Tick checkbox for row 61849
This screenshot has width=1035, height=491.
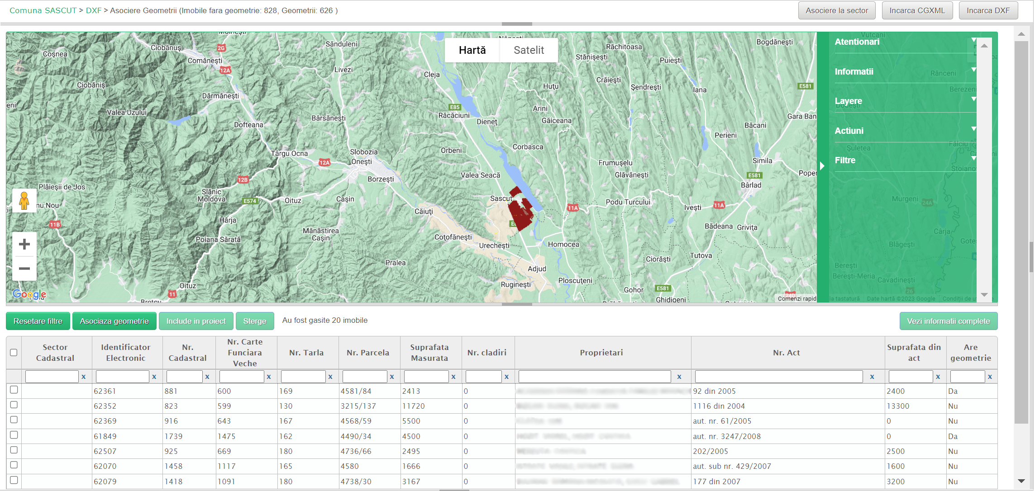[x=14, y=435]
